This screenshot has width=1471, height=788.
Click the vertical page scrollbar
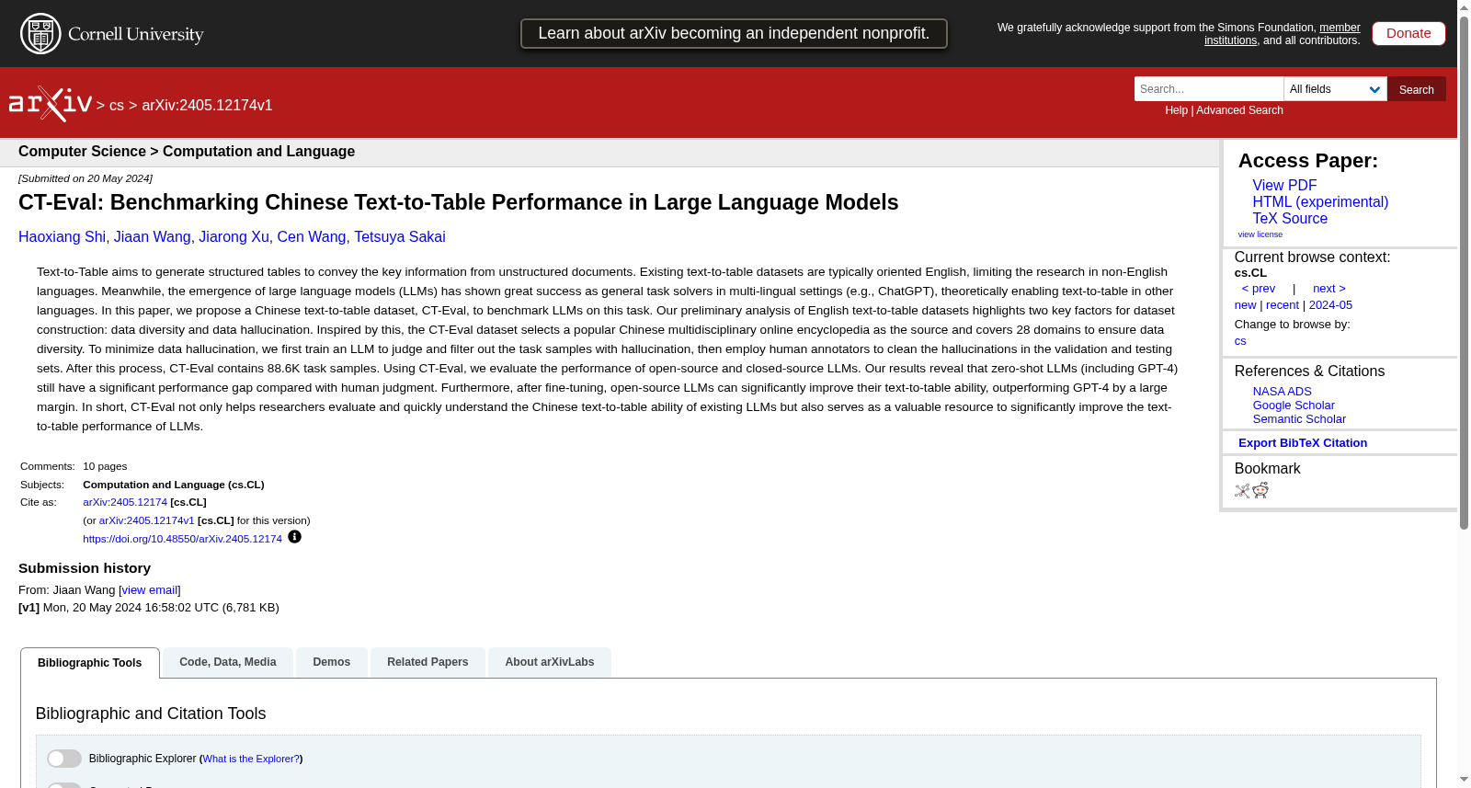[1464, 272]
